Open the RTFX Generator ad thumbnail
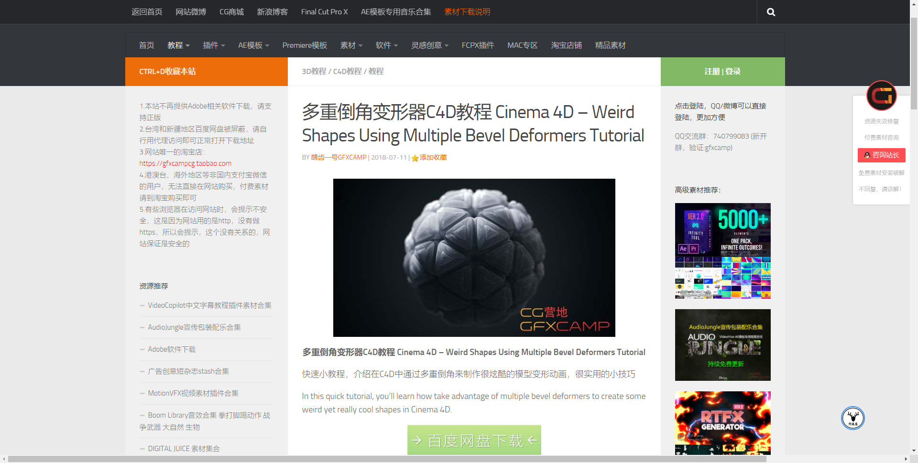This screenshot has width=918, height=463. coord(722,423)
